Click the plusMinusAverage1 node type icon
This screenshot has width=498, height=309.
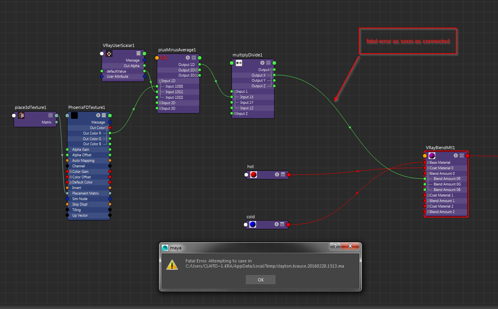click(164, 58)
